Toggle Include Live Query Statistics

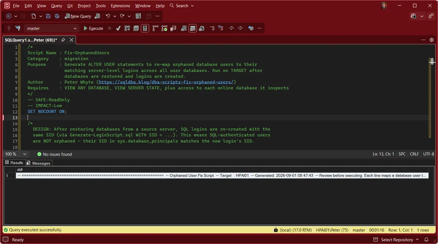(164, 28)
